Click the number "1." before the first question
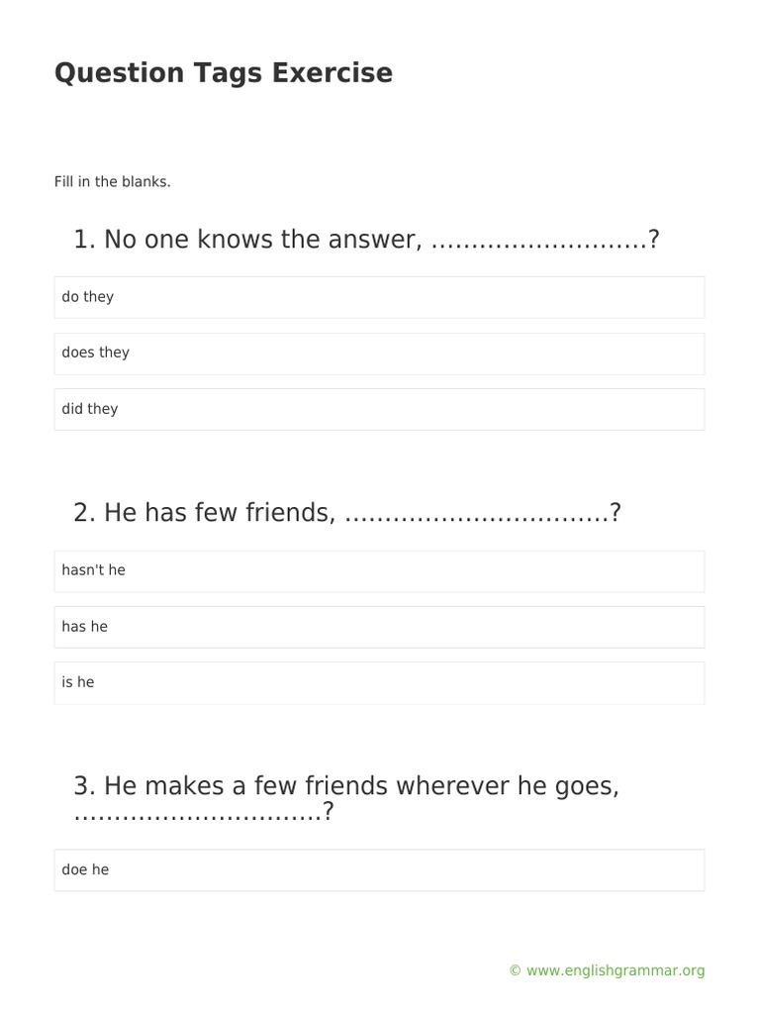The image size is (760, 1014). tap(84, 240)
